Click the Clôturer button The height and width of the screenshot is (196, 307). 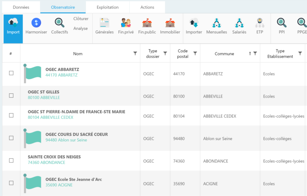tap(81, 18)
